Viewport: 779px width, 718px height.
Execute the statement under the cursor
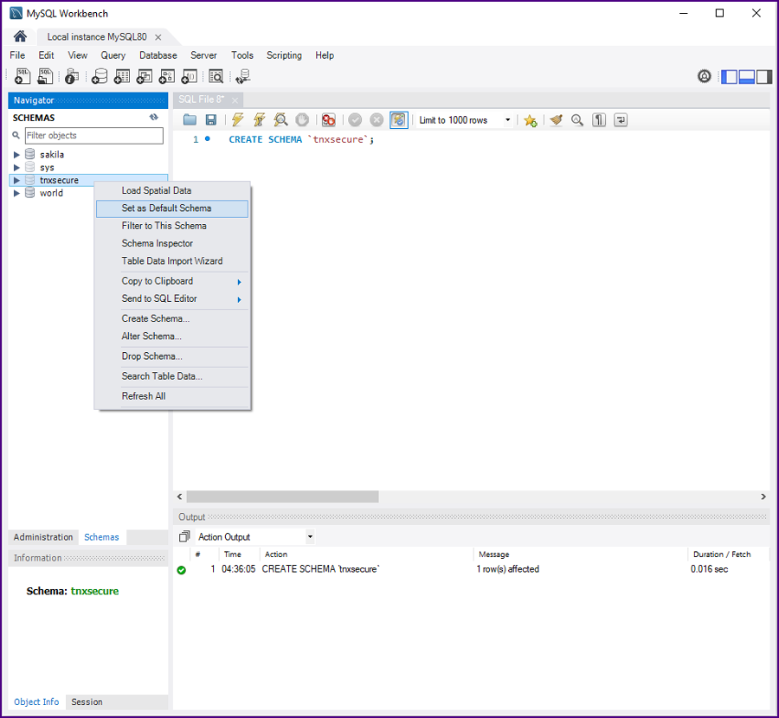pyautogui.click(x=259, y=119)
